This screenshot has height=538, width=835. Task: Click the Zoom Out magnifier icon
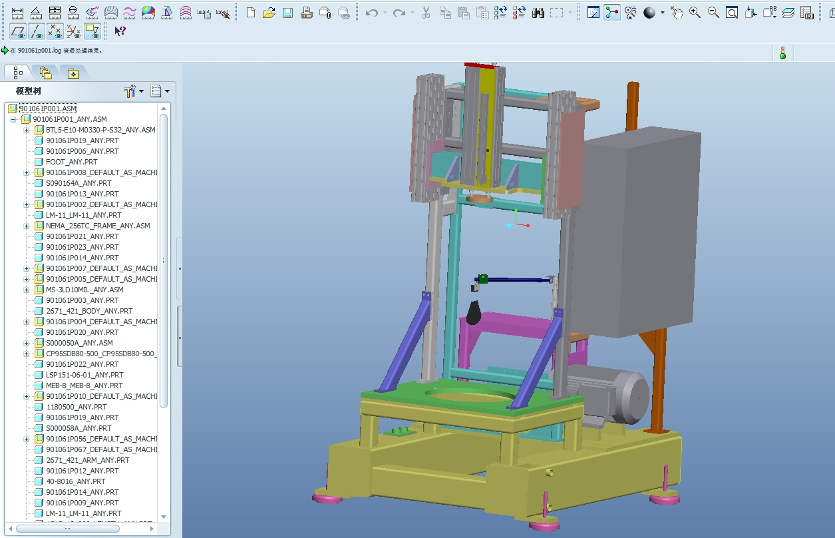pos(713,13)
